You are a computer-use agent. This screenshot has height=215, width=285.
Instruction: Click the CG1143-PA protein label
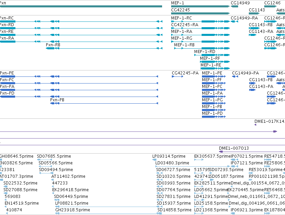[261, 87]
